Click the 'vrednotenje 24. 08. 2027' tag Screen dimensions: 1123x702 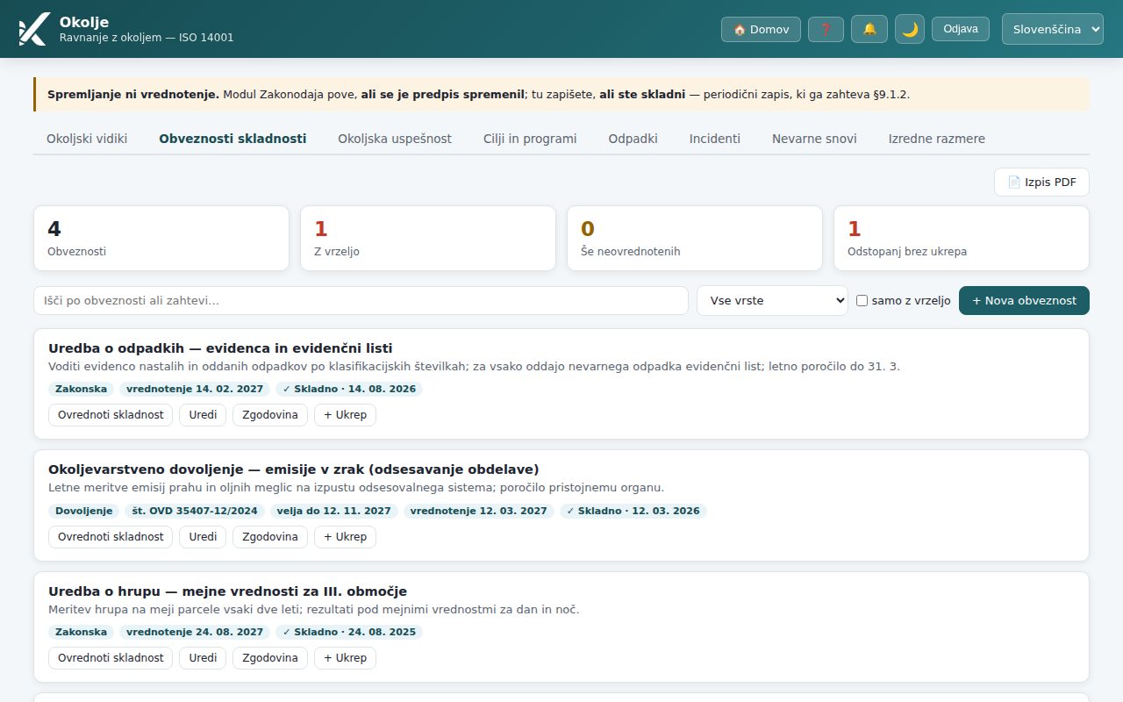click(x=195, y=632)
